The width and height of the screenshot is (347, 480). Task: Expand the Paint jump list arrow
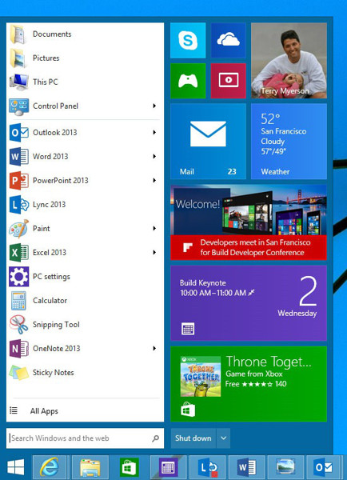pyautogui.click(x=154, y=228)
